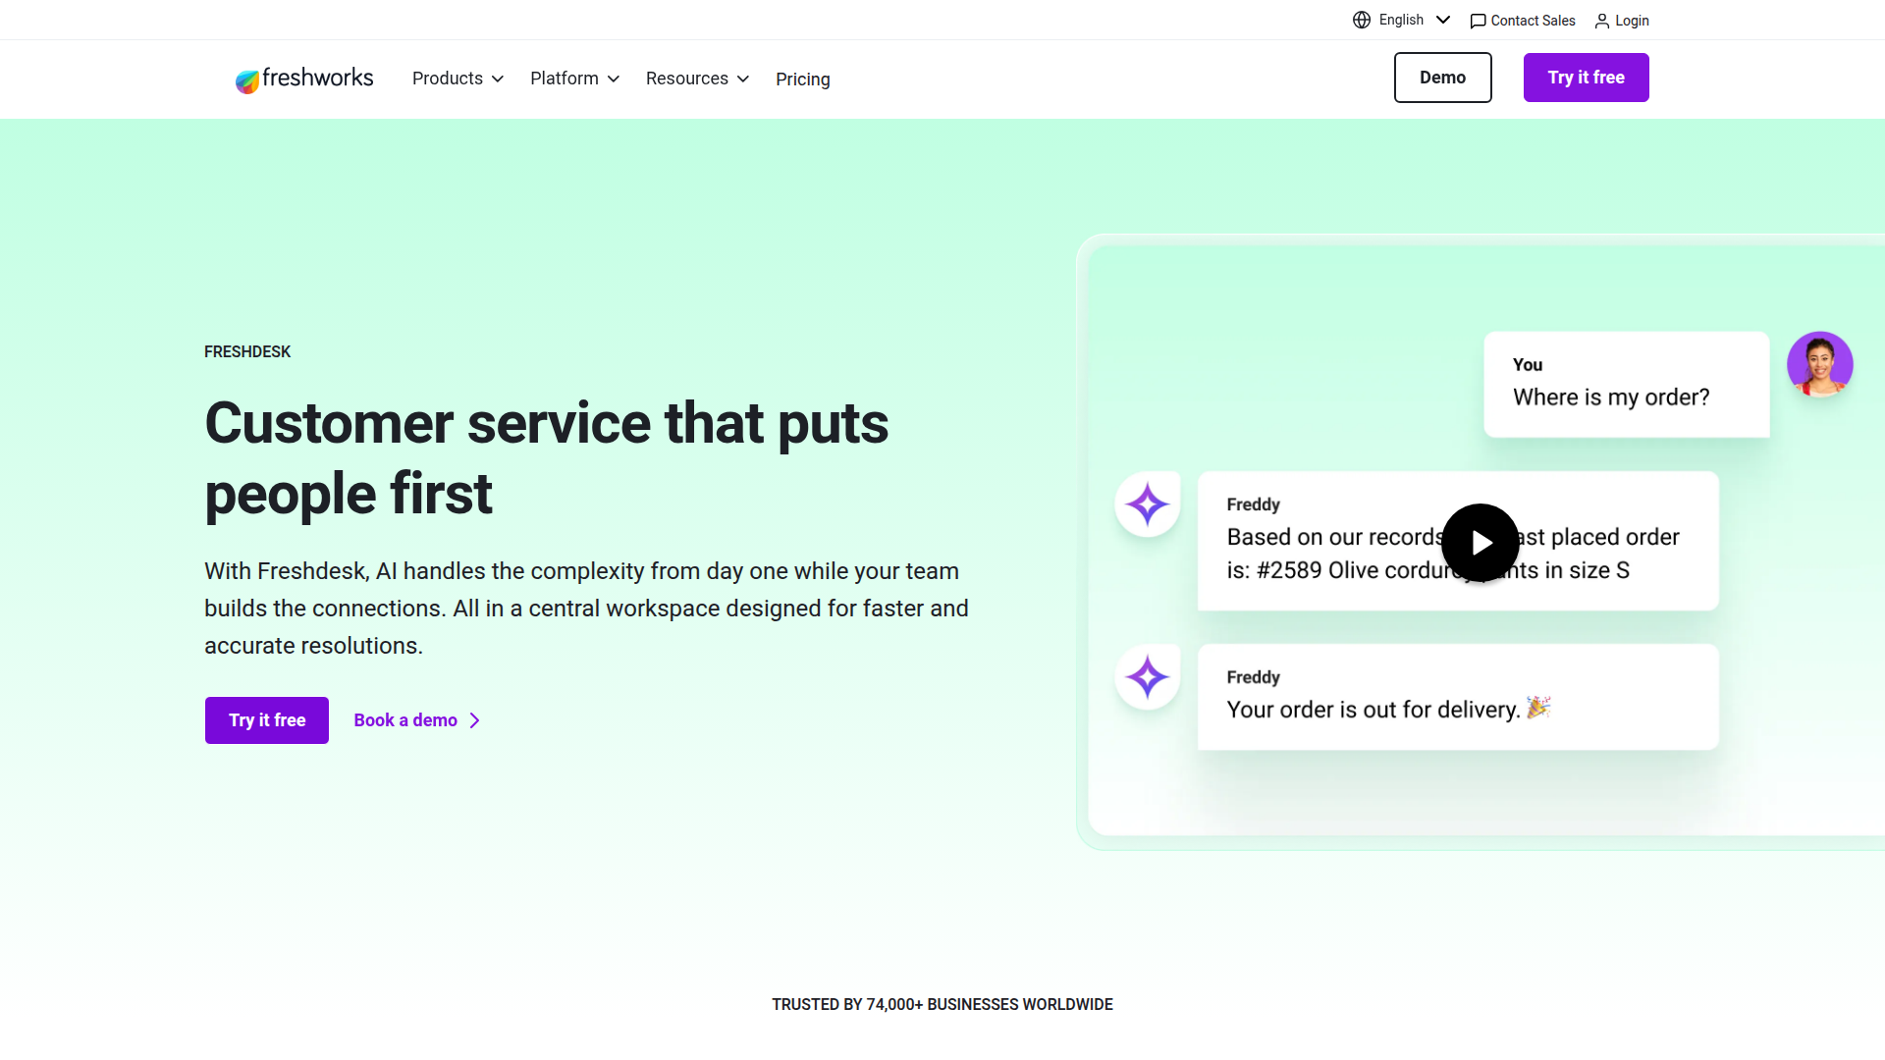
Task: Play the Freshdesk demo video
Action: [x=1480, y=542]
